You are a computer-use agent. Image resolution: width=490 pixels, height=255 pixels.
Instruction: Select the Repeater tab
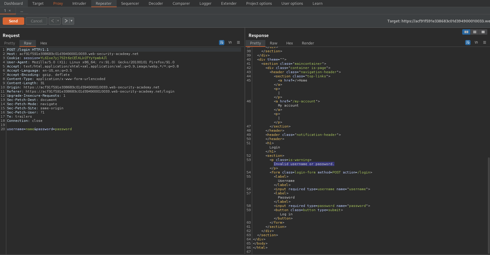pyautogui.click(x=104, y=4)
